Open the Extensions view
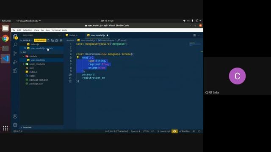Viewport: 271px width, 152px height. click(15, 71)
